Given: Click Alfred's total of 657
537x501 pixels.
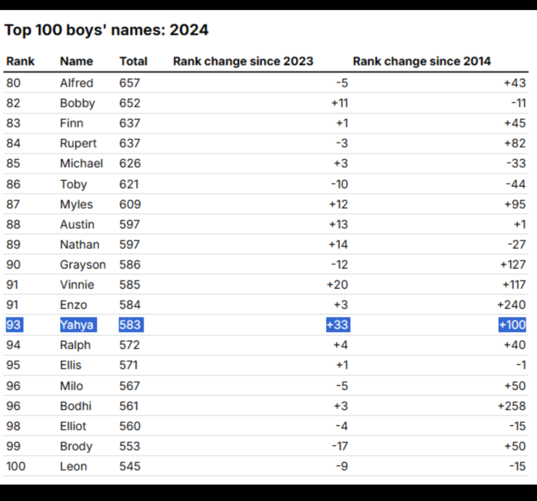Looking at the screenshot, I should (x=130, y=83).
